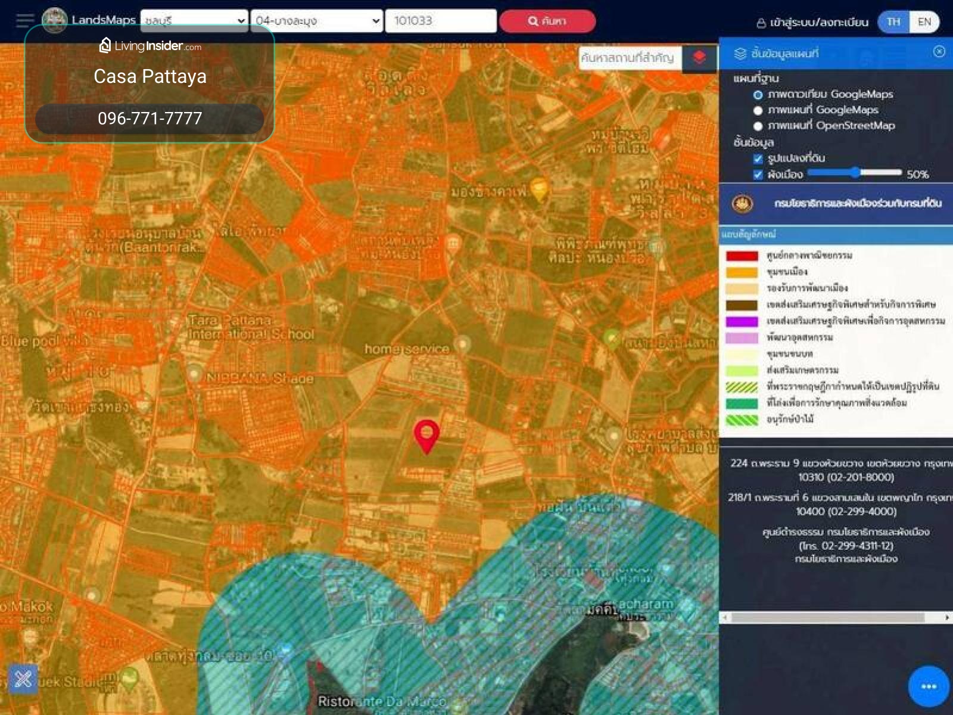Click the LandsMaps logo emblem

point(55,20)
